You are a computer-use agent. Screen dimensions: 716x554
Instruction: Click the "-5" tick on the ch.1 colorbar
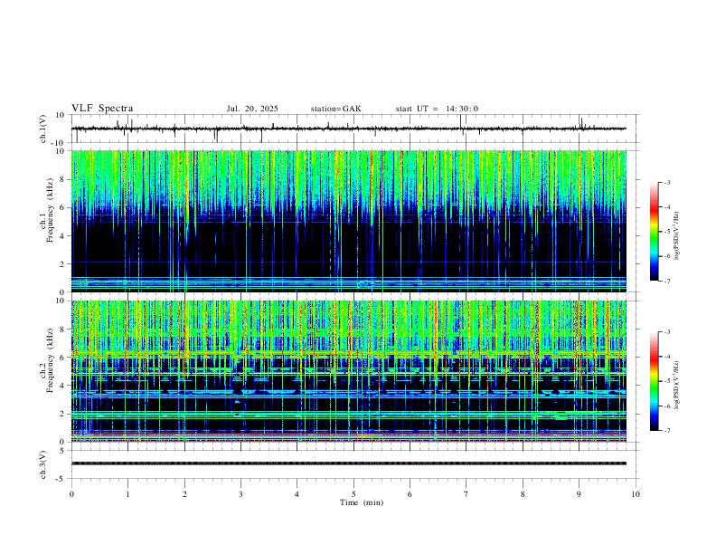(666, 232)
